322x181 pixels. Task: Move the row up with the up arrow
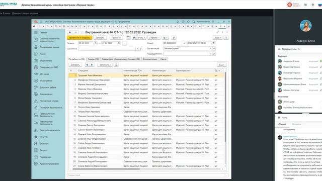click(x=87, y=65)
